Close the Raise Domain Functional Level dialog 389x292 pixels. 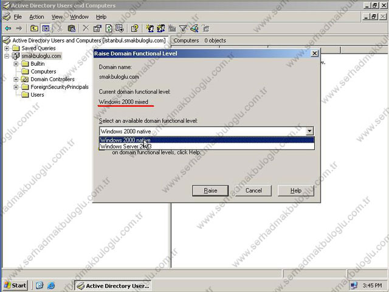coord(315,54)
